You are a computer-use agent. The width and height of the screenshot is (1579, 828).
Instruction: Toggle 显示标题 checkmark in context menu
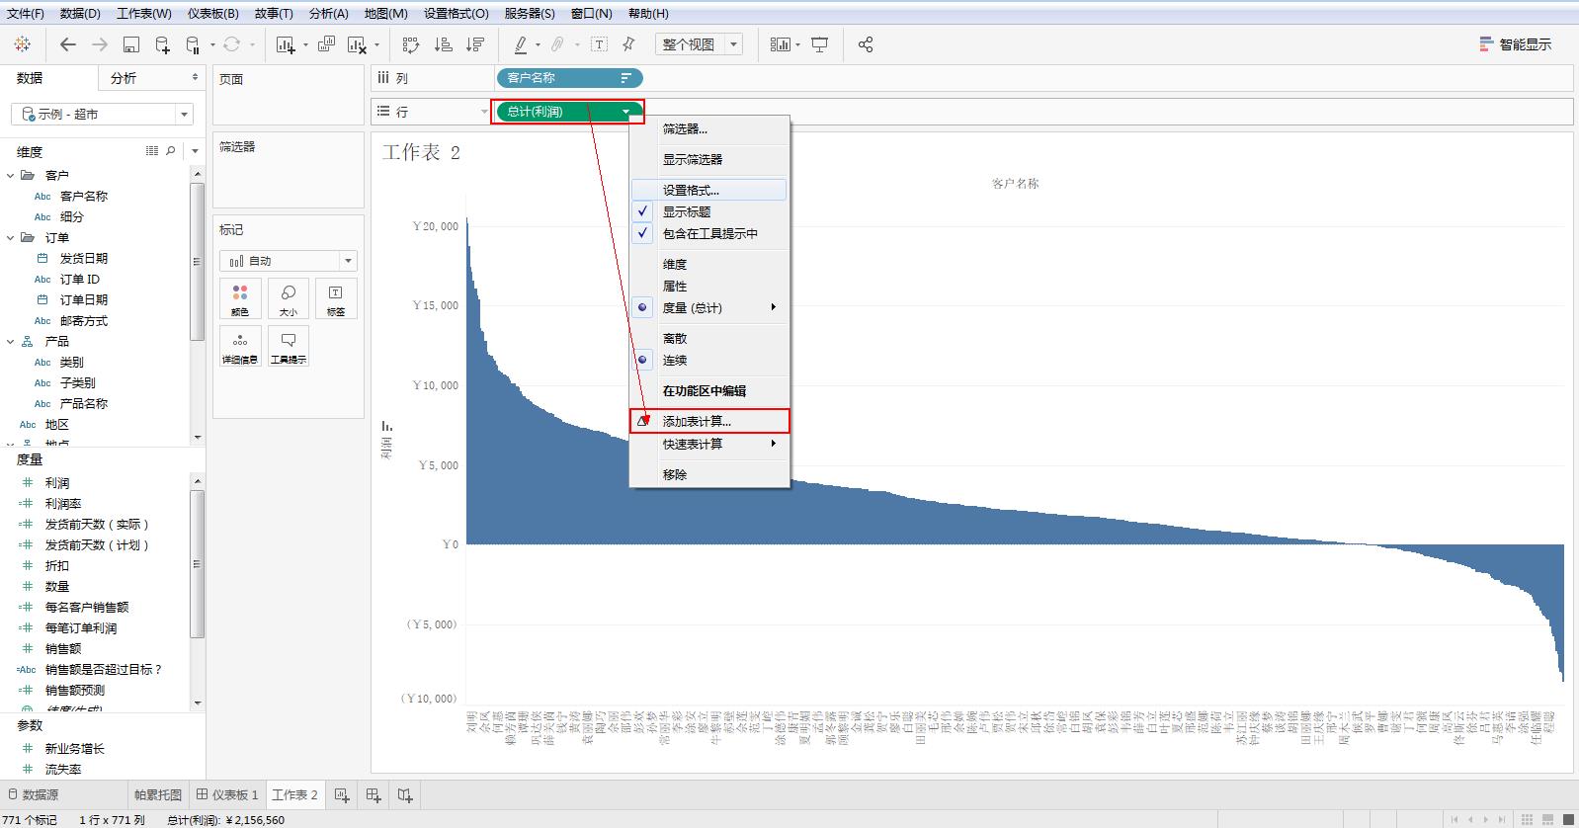click(643, 211)
